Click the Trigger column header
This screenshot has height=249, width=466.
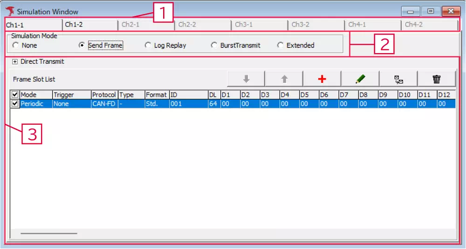coord(72,94)
